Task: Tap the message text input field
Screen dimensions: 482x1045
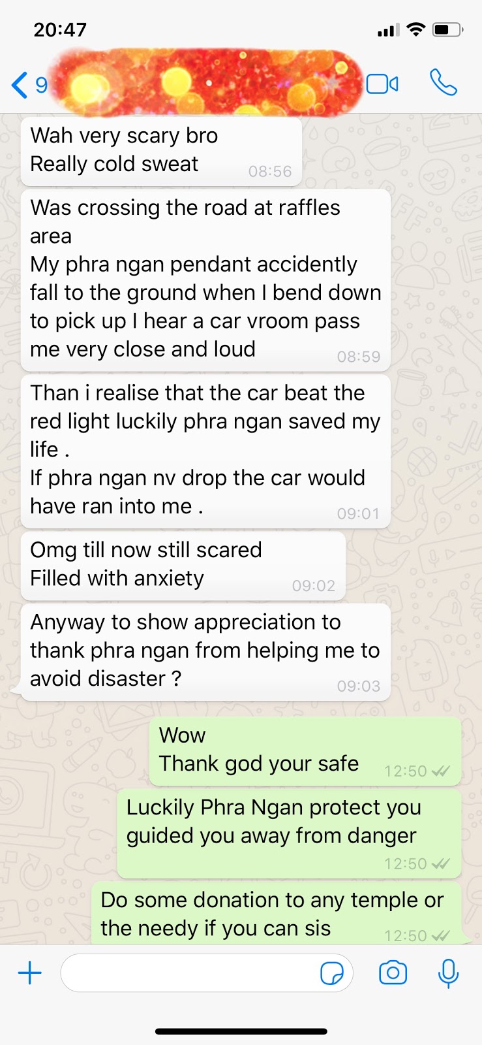Action: [x=207, y=973]
